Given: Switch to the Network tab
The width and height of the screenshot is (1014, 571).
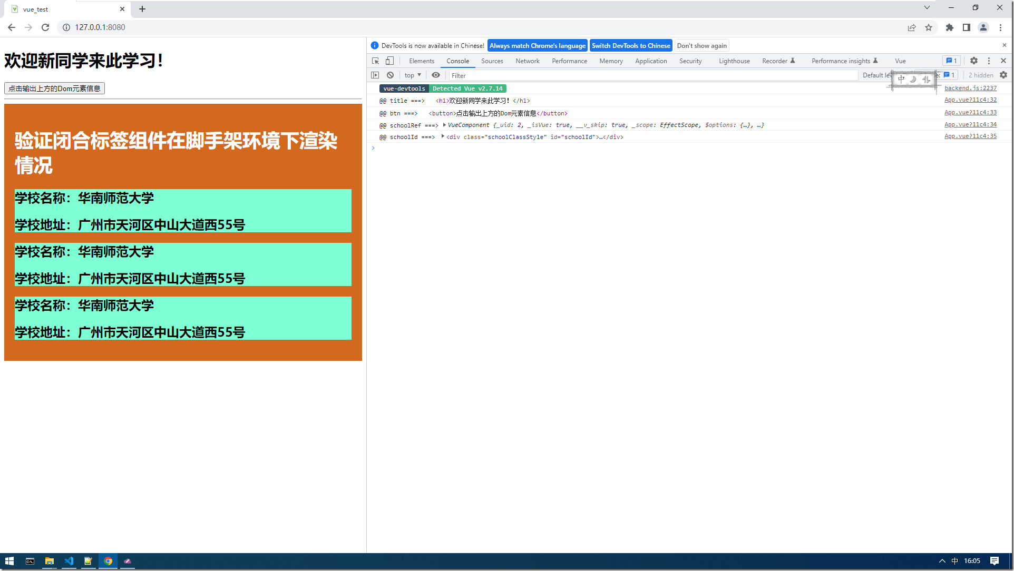Looking at the screenshot, I should click(528, 61).
